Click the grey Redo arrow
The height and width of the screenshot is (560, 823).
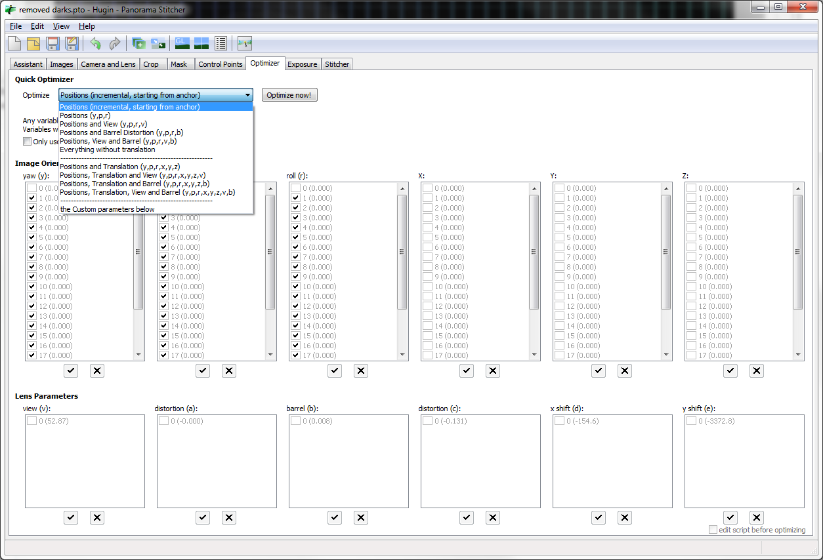point(115,44)
